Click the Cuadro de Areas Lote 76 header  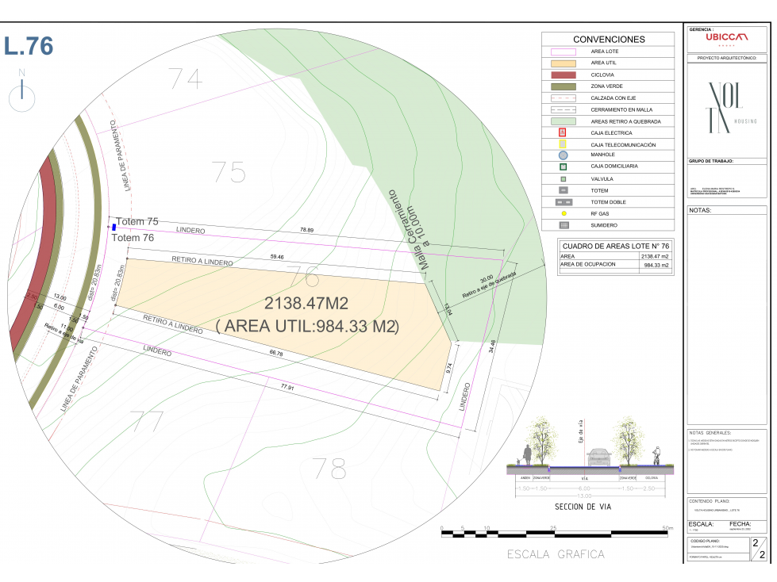[x=615, y=246]
